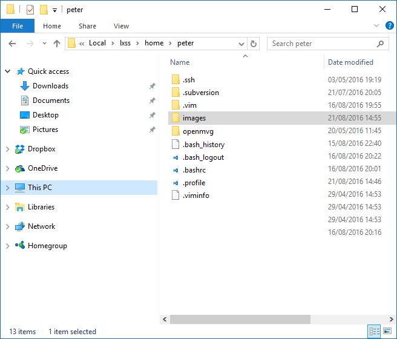397x339 pixels.
Task: Click the Up arrow navigation icon
Action: (x=57, y=44)
